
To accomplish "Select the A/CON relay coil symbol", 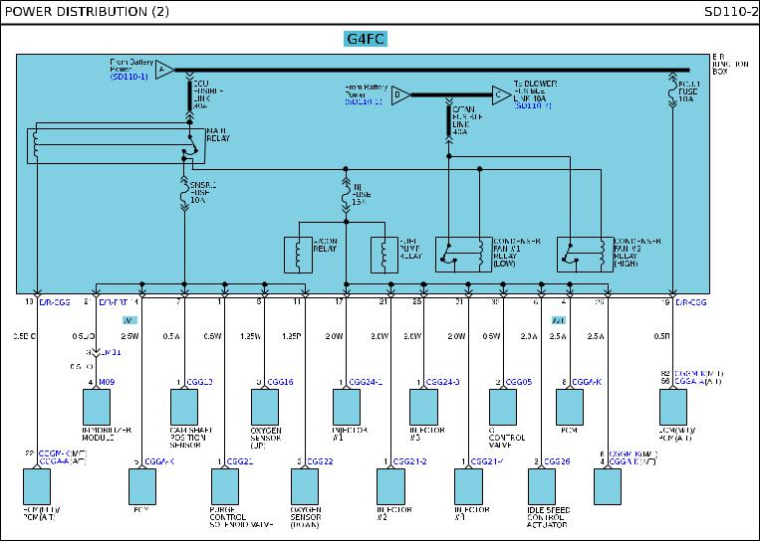I will point(298,255).
